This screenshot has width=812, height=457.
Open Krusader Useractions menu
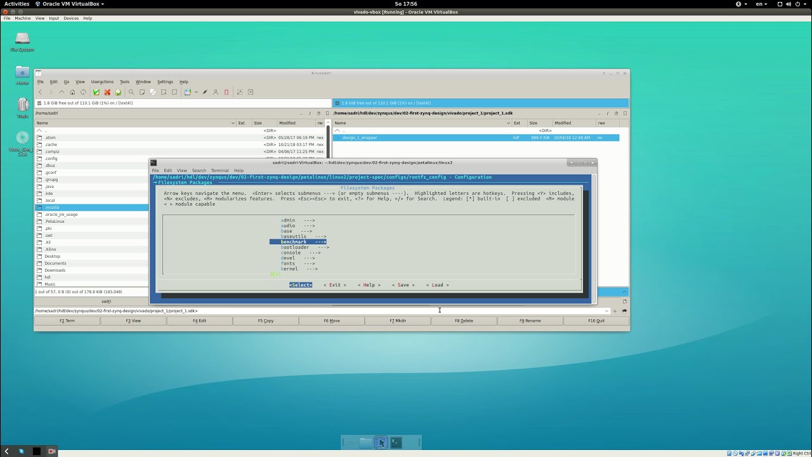102,81
